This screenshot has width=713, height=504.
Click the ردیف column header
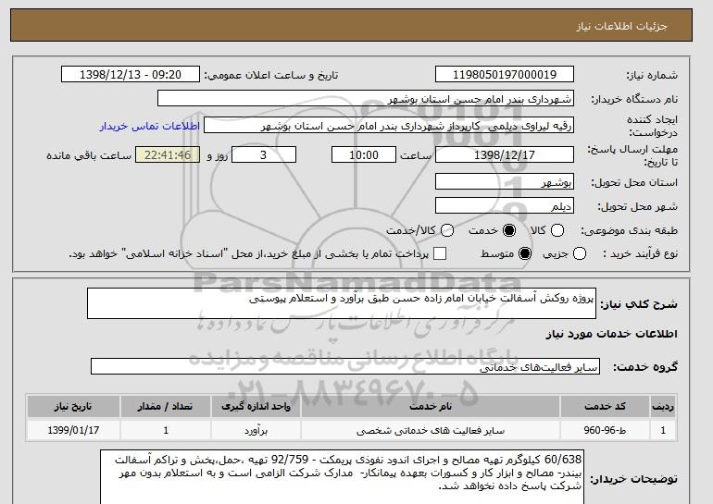pyautogui.click(x=663, y=406)
